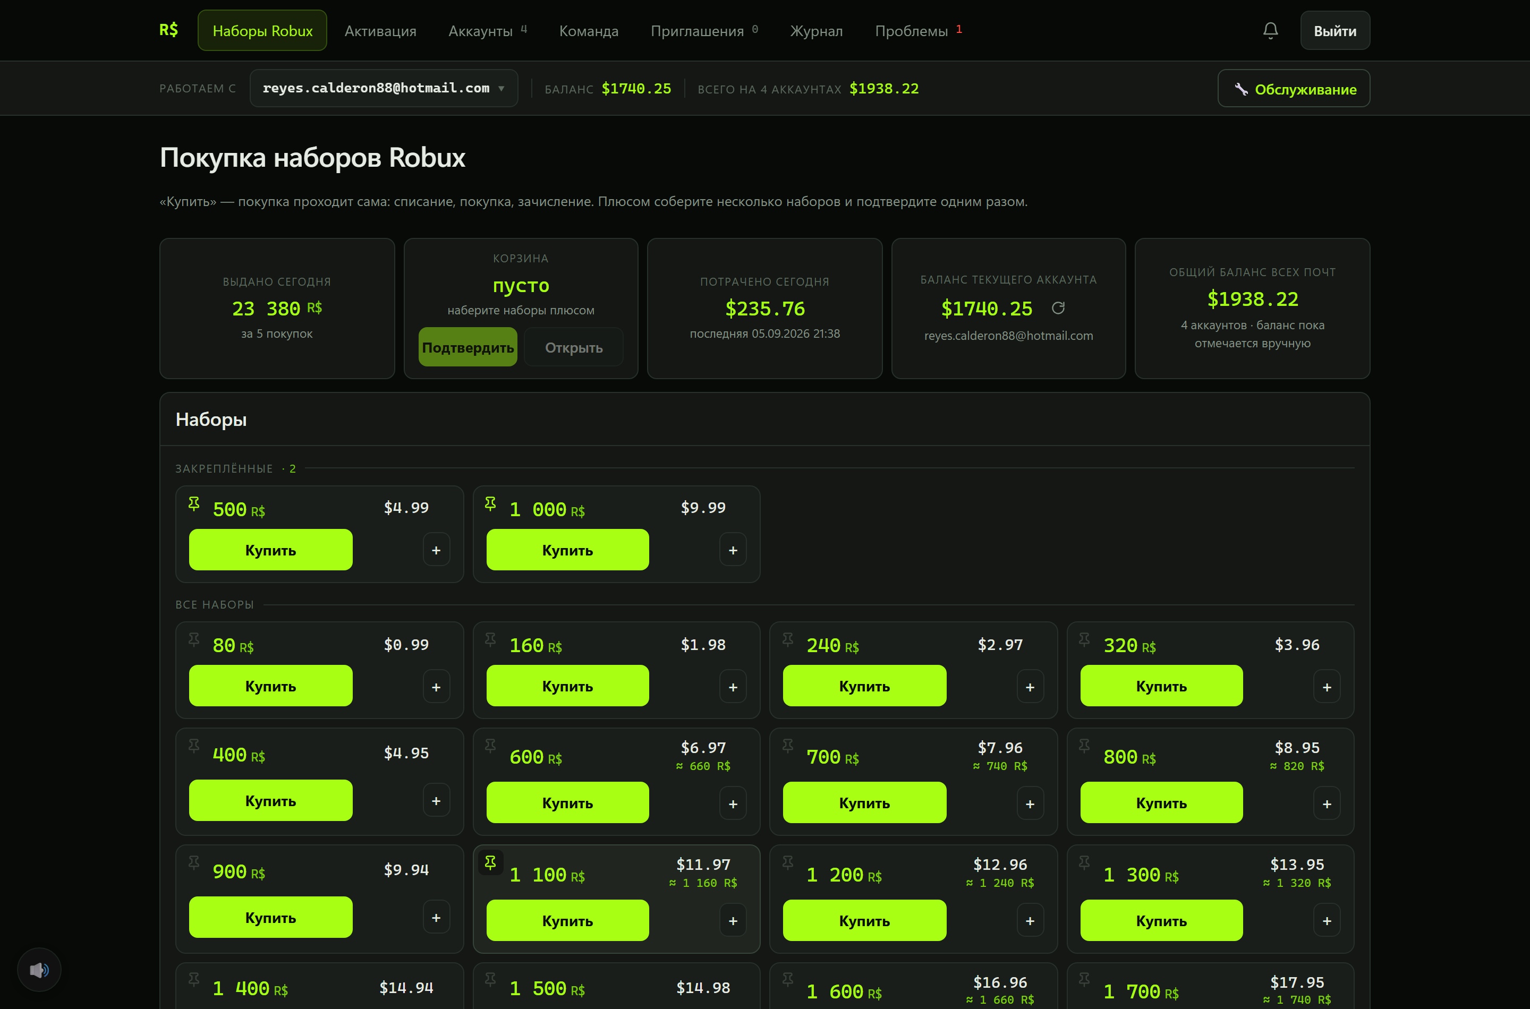Unpin the 1 000 R$ pack
This screenshot has width=1530, height=1009.
click(490, 504)
